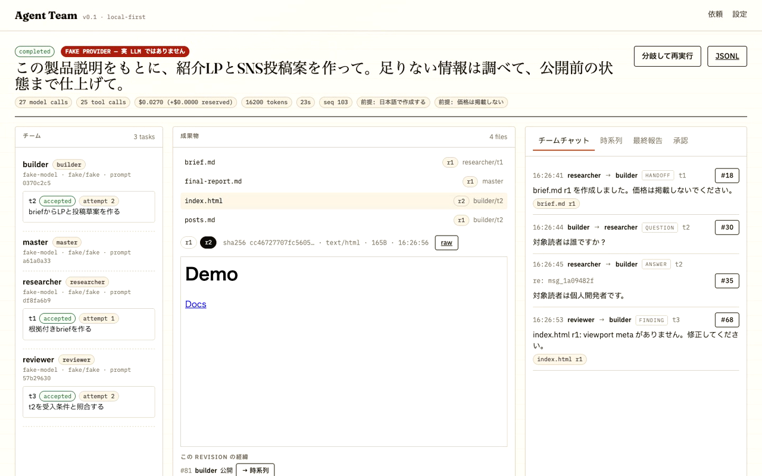Click the reviewer agent name in team panel
The height and width of the screenshot is (476, 762).
tap(38, 359)
